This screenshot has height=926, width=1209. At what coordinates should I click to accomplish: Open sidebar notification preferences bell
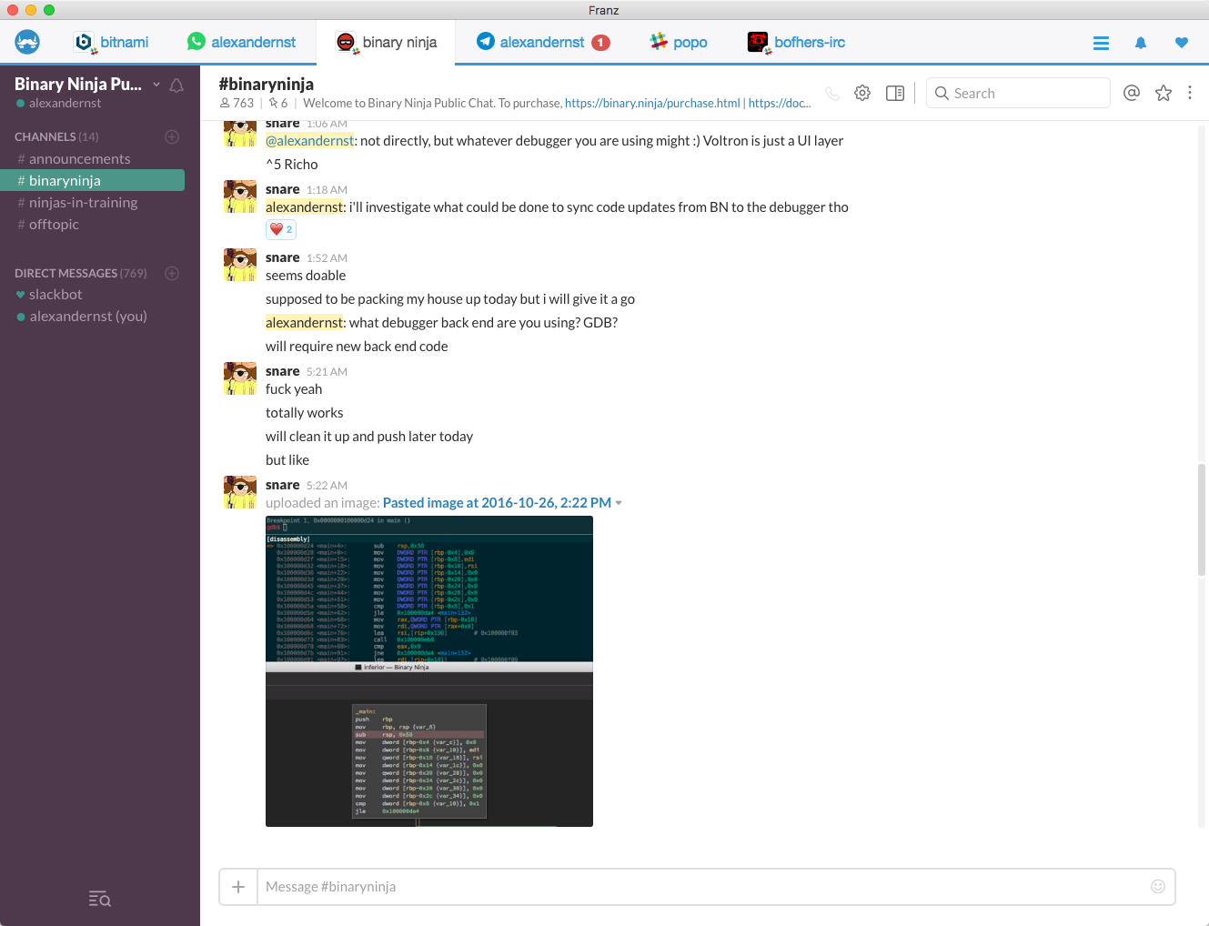coord(176,86)
